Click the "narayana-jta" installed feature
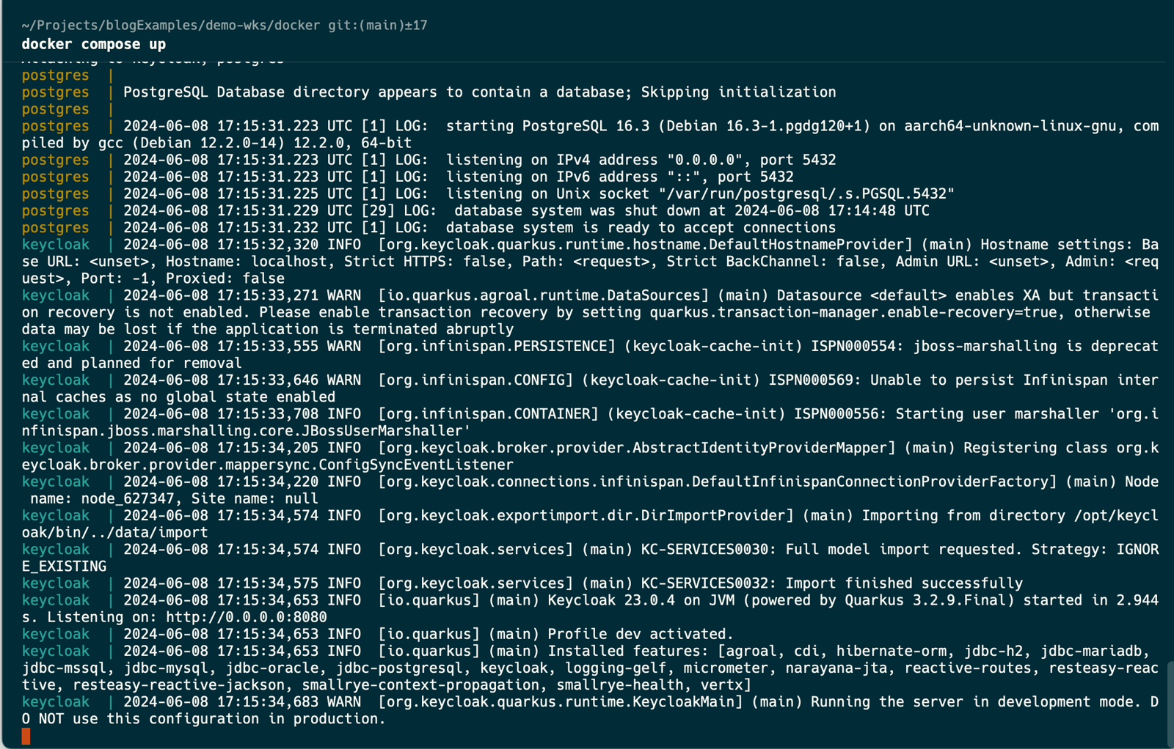Screen dimensions: 1174x749 point(836,668)
